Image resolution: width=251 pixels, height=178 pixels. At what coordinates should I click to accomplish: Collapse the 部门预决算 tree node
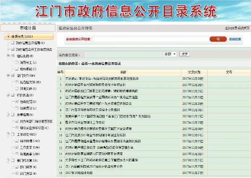pyautogui.click(x=8, y=160)
